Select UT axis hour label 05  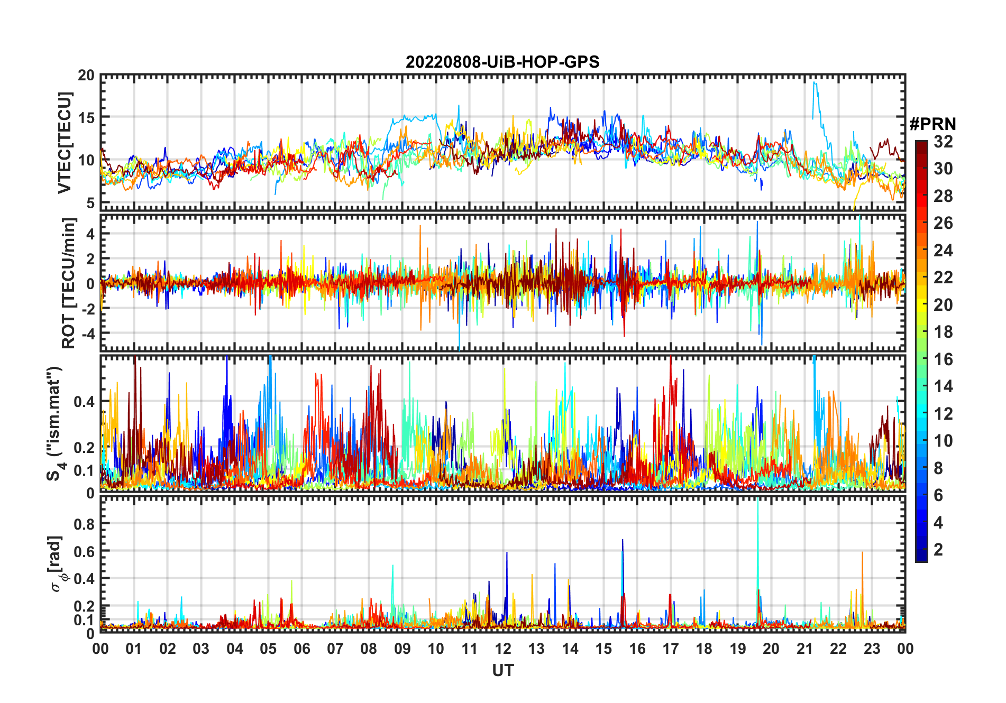pos(268,649)
